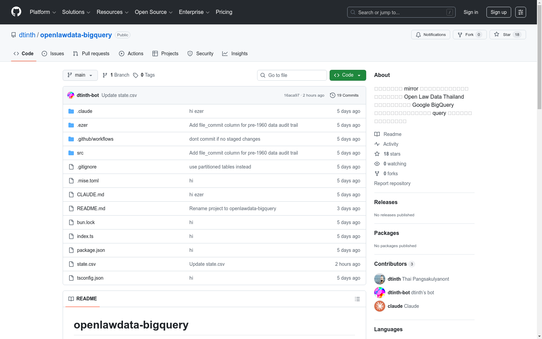The height and width of the screenshot is (339, 542).
Task: Open the .mise.toml file name
Action: 88,181
